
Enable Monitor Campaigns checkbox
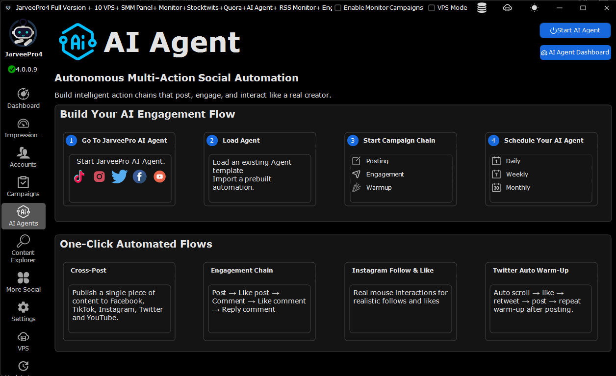pyautogui.click(x=338, y=8)
